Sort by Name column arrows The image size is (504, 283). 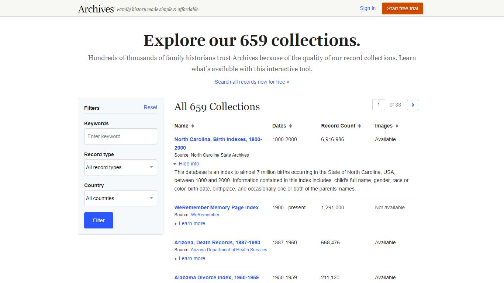pyautogui.click(x=193, y=126)
